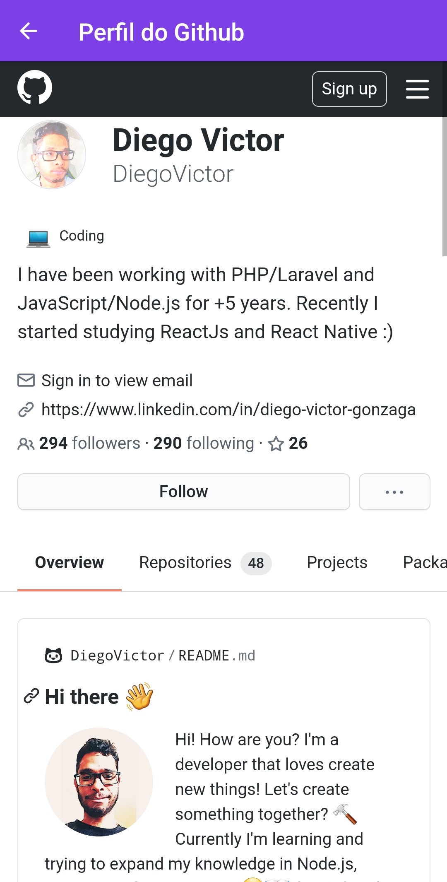View the 290 following list
The width and height of the screenshot is (447, 882).
click(x=204, y=443)
